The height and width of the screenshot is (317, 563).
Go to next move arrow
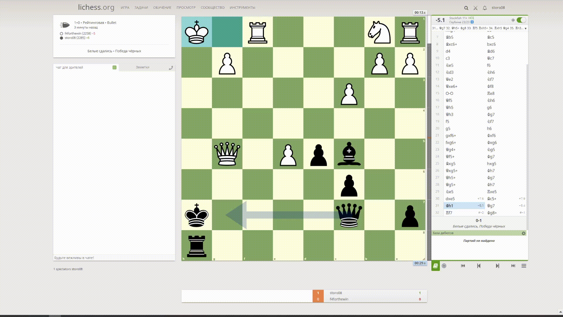(497, 266)
